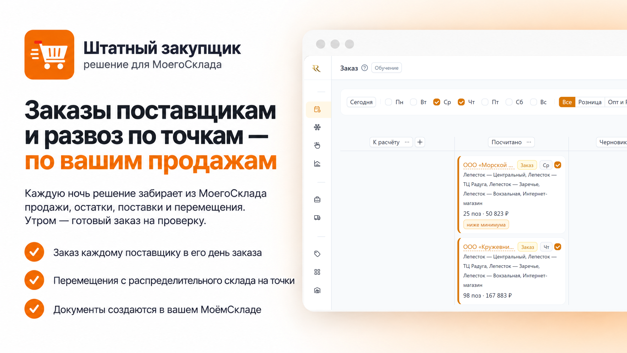Enable the Сб weekday checkbox
627x353 pixels.
click(x=509, y=102)
